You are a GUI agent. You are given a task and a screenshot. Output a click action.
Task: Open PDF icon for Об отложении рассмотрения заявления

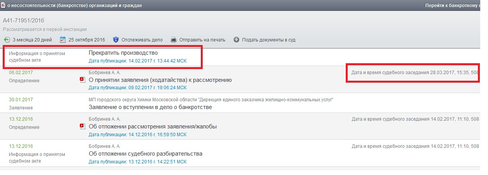[82, 126]
